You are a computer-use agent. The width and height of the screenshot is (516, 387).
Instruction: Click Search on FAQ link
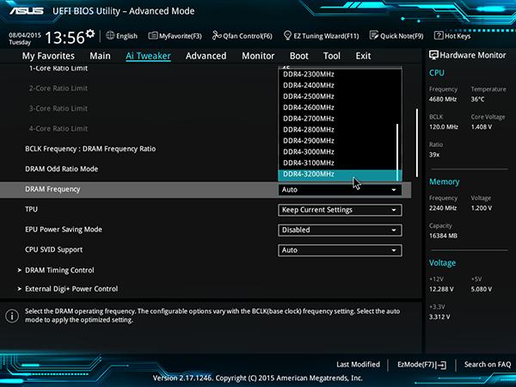click(488, 365)
